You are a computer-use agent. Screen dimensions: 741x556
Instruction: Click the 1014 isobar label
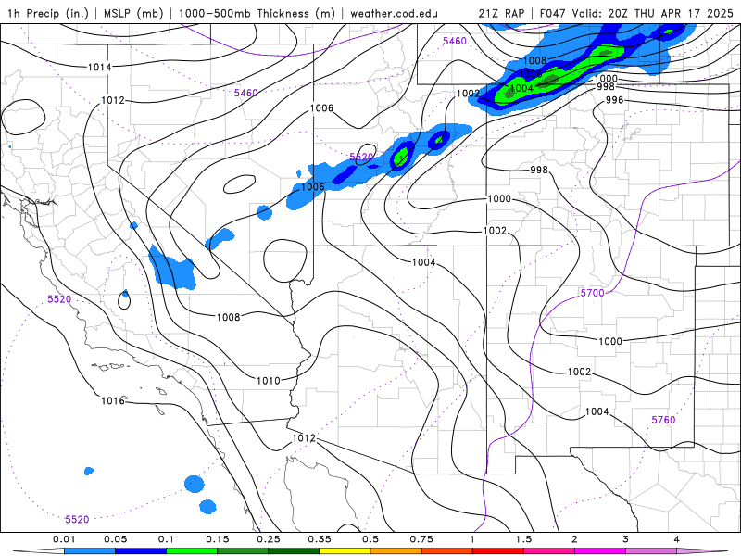pos(100,67)
